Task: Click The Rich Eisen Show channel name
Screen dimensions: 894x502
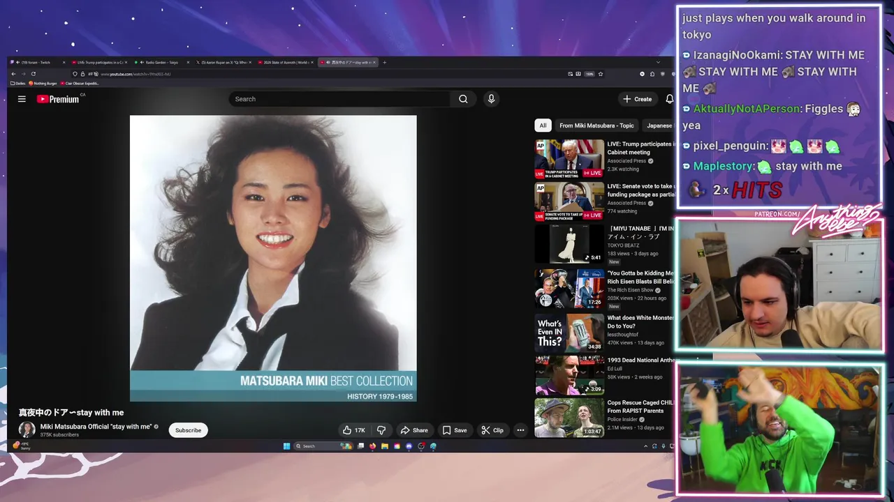Action: 630,290
